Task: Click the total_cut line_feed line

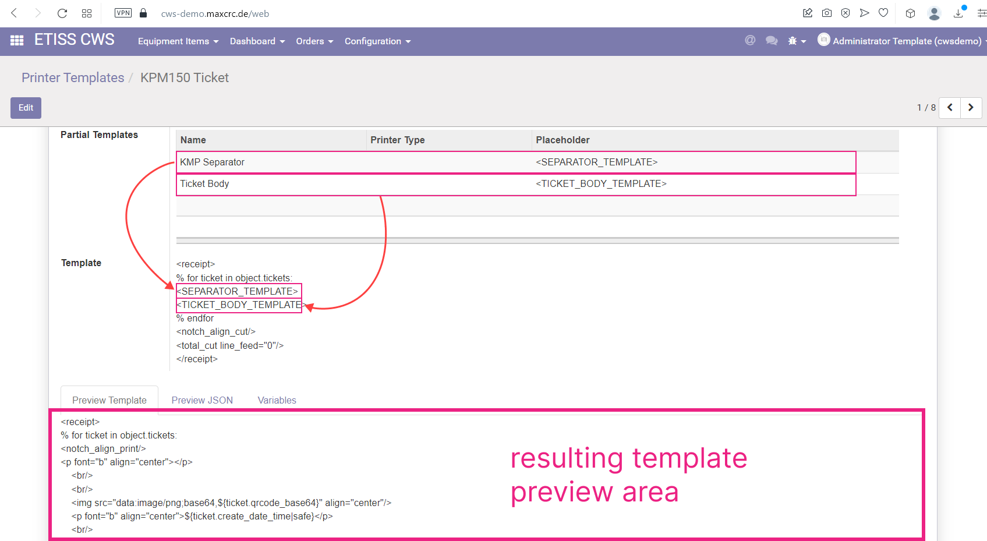Action: click(x=230, y=345)
